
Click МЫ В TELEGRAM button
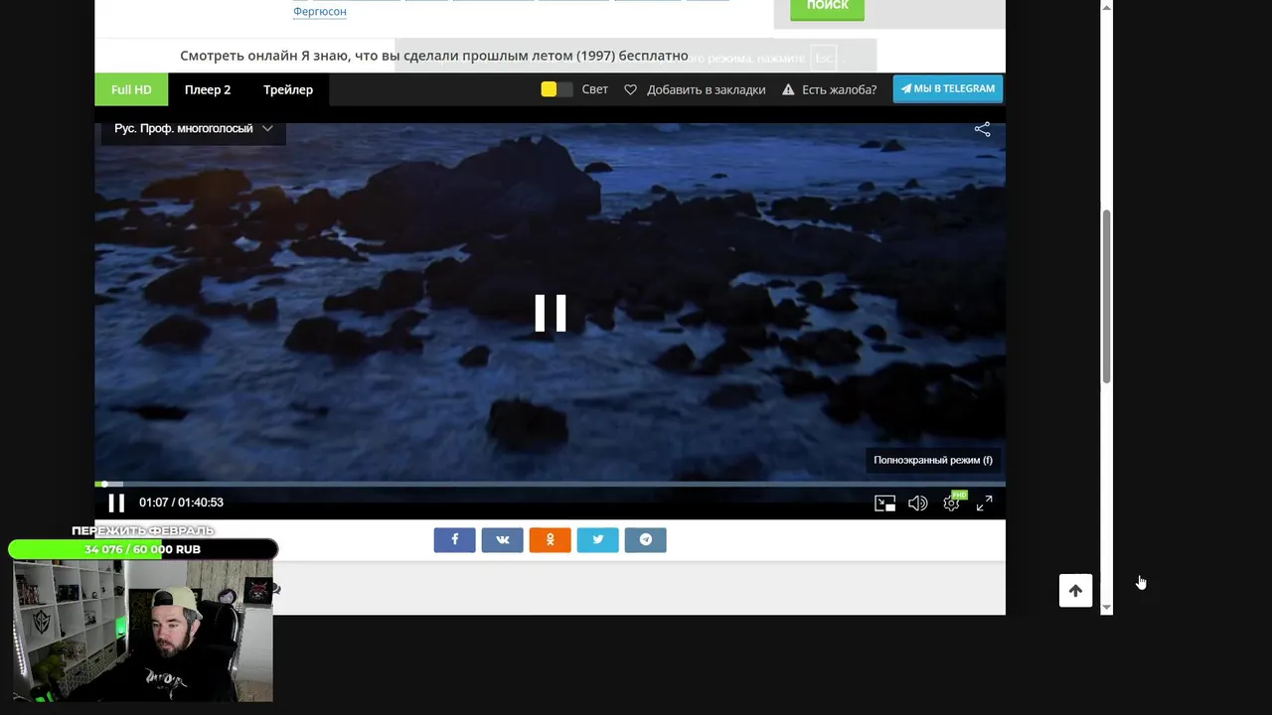point(948,88)
